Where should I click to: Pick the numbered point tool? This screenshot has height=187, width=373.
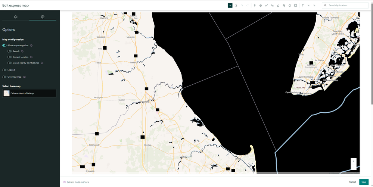261,6
